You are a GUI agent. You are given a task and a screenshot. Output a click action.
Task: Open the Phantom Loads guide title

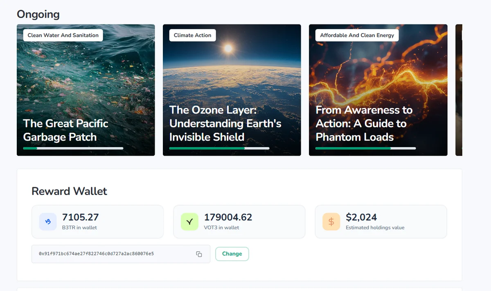pyautogui.click(x=364, y=123)
